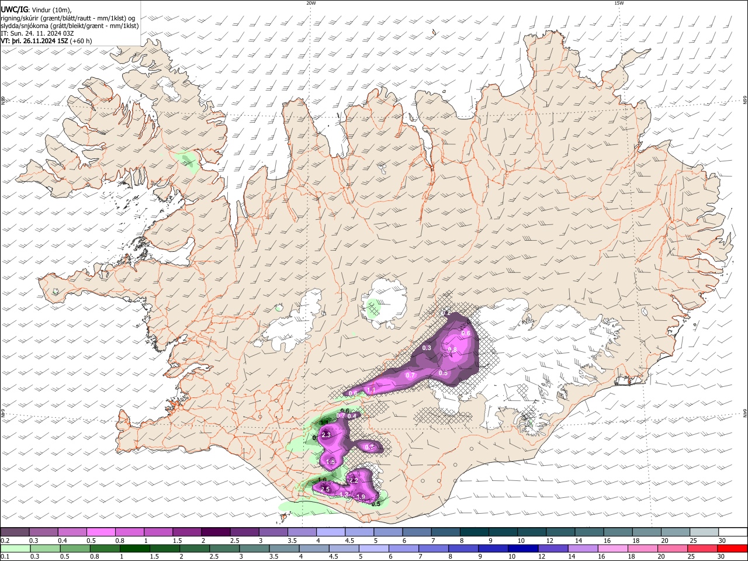748x561 pixels.
Task: Select lower legend row deep blue swatch labeled 10
Action: 524,548
